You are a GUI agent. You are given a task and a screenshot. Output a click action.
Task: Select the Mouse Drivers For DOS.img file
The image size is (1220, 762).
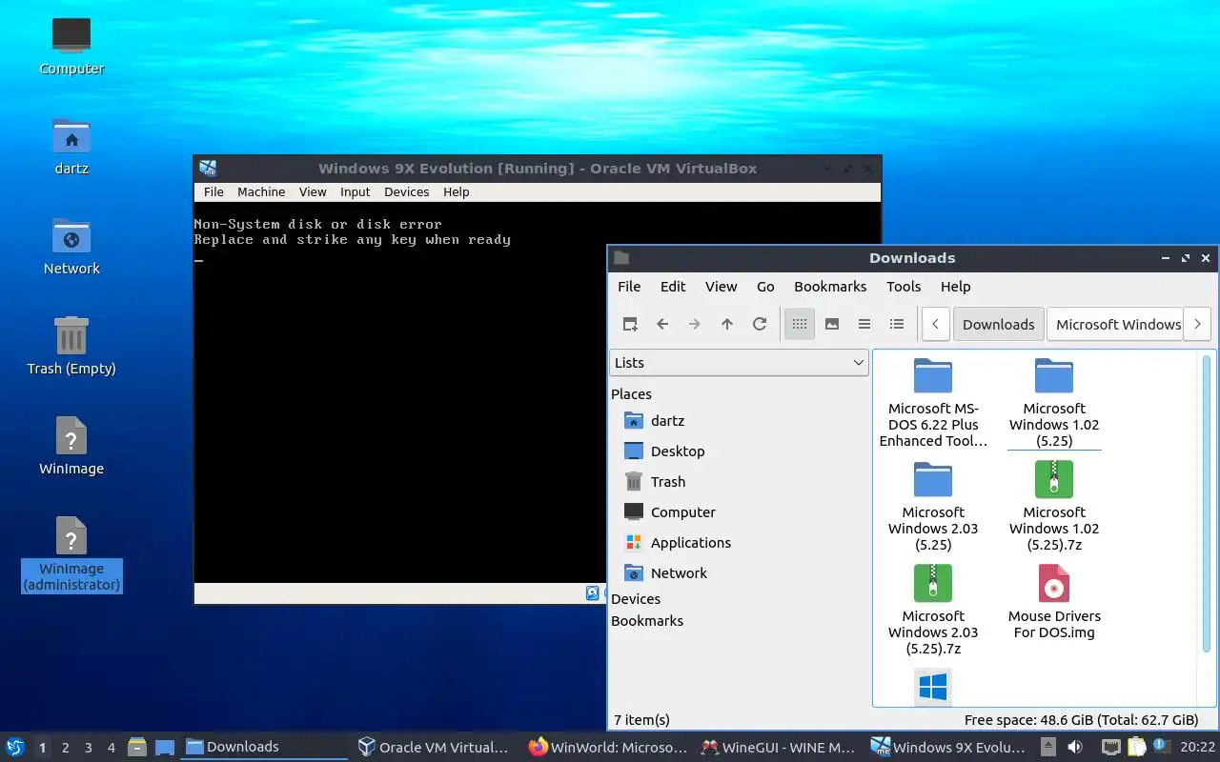tap(1054, 602)
